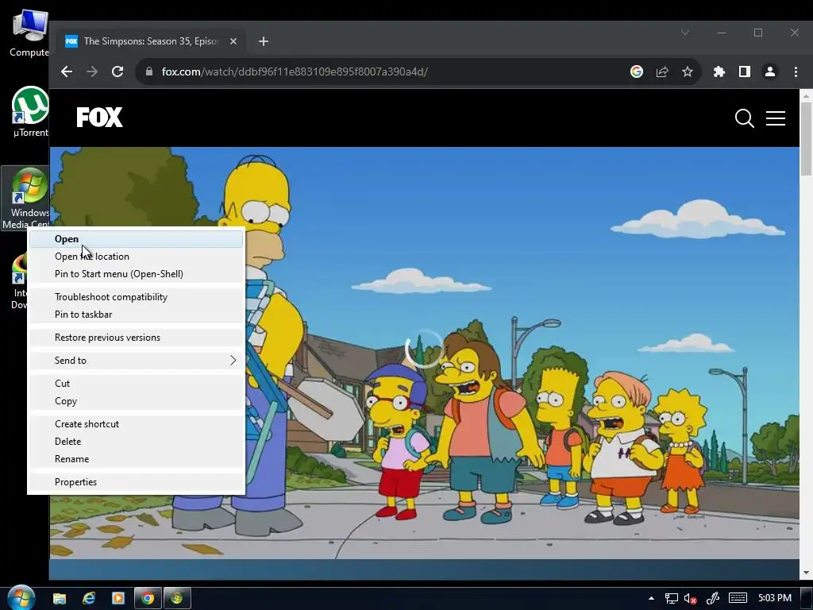Click the muted volume tray icon

(x=690, y=599)
